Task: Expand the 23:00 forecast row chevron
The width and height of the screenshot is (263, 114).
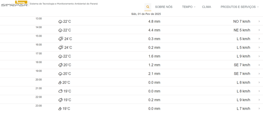Action: tap(259, 108)
